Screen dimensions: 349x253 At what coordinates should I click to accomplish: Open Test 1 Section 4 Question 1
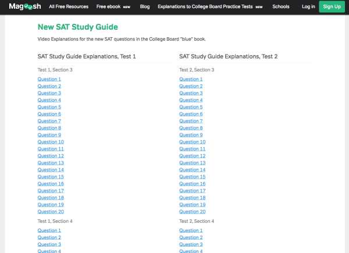pos(49,230)
